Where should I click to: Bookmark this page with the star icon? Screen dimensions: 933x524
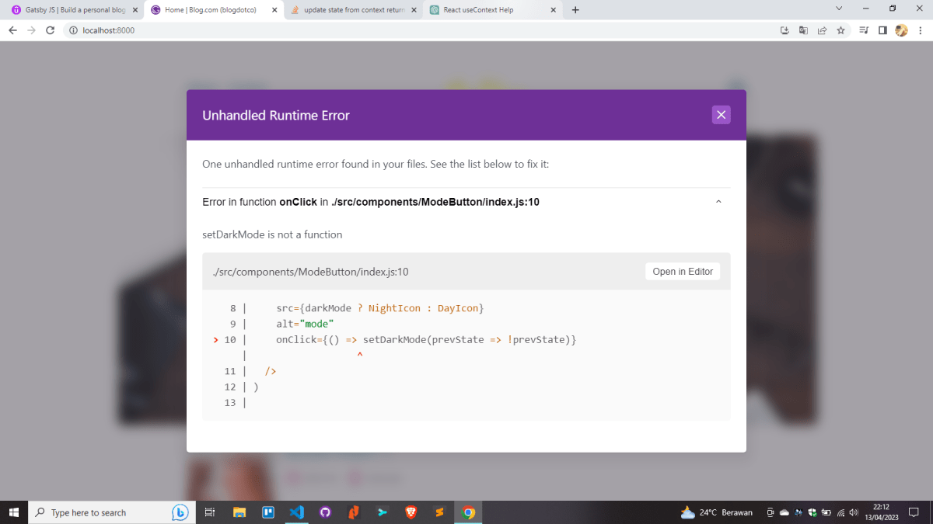tap(840, 30)
